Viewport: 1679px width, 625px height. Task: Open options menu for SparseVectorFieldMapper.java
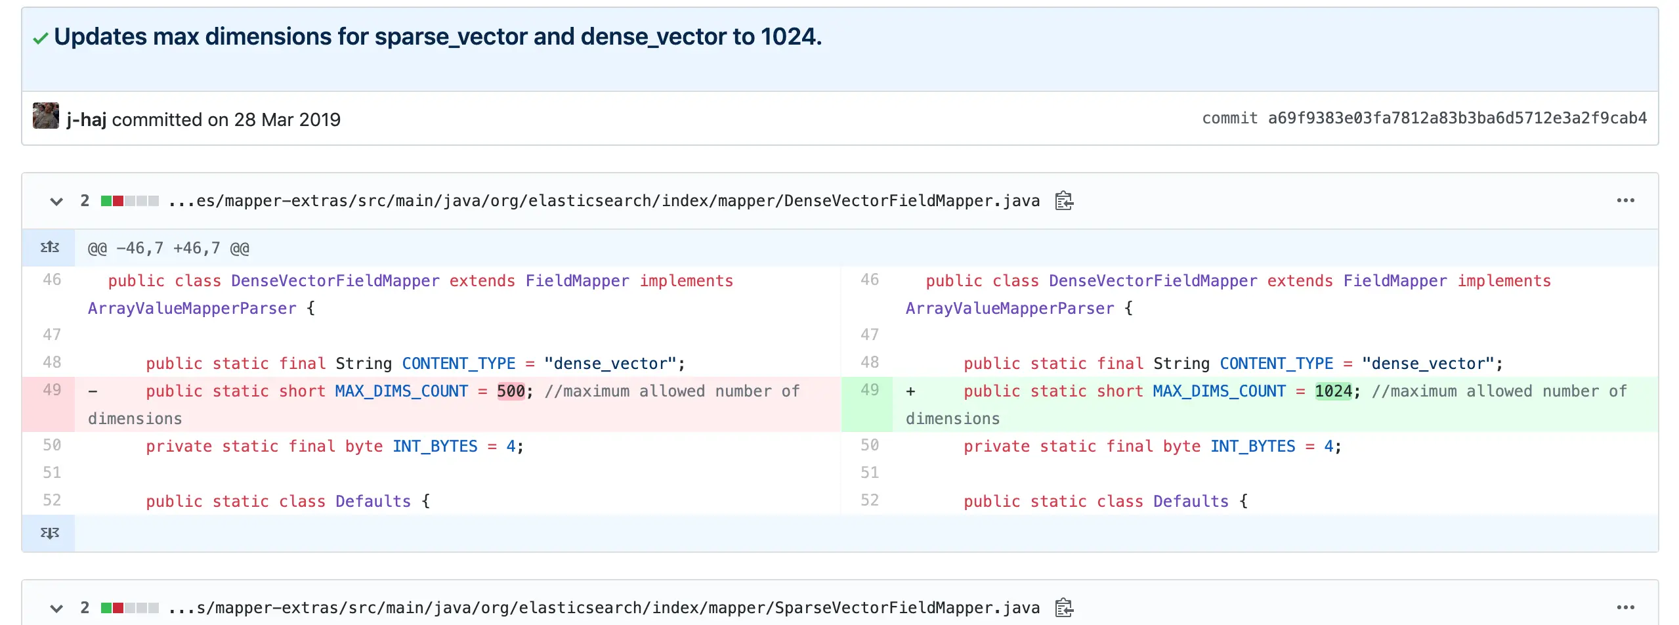(1626, 607)
